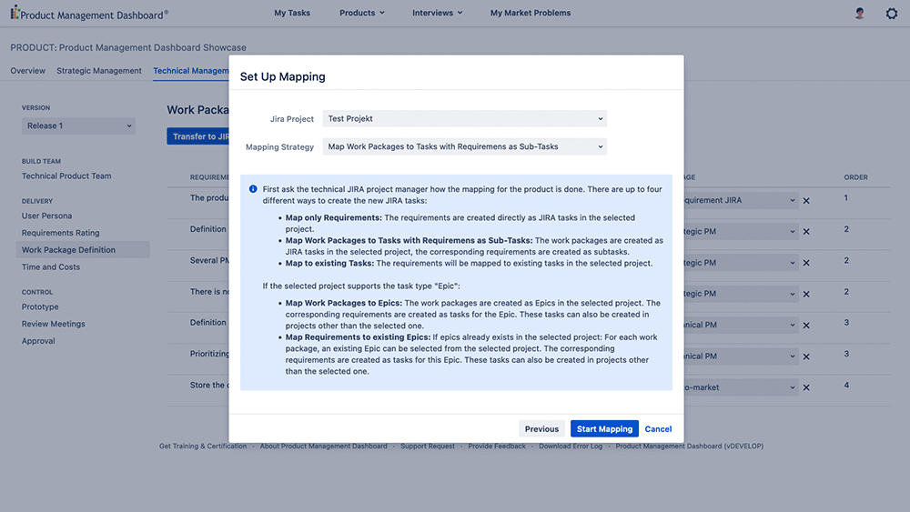Click the blue info icon in dialog
The height and width of the screenshot is (512, 910).
point(253,189)
